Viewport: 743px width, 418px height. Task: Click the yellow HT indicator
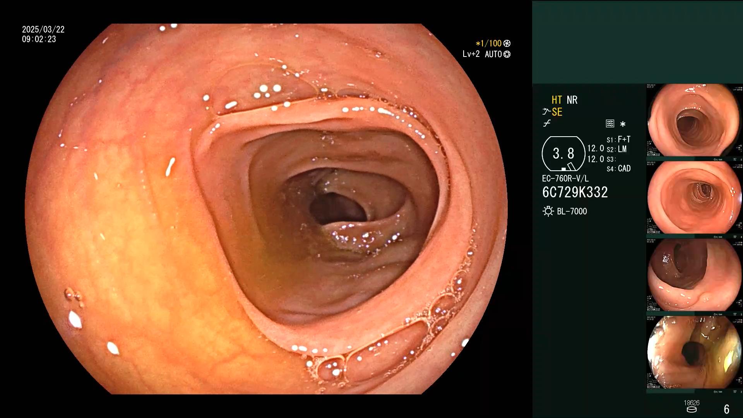[556, 100]
